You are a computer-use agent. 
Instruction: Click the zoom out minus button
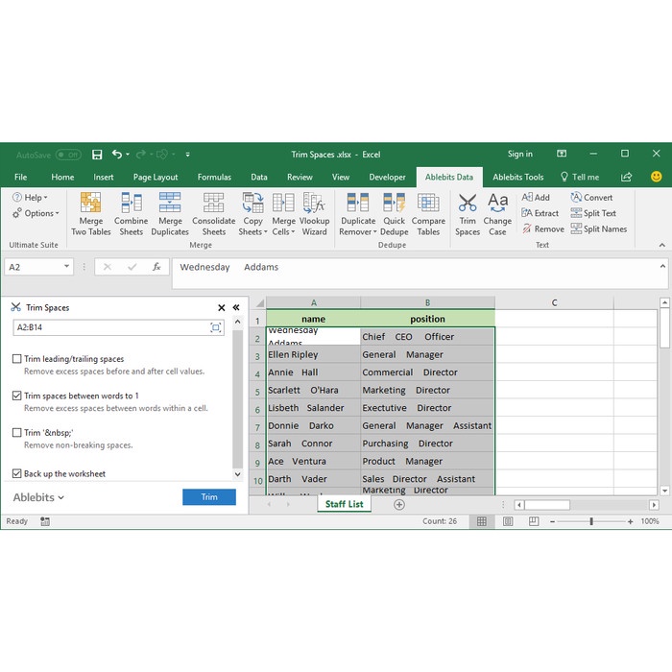point(552,521)
